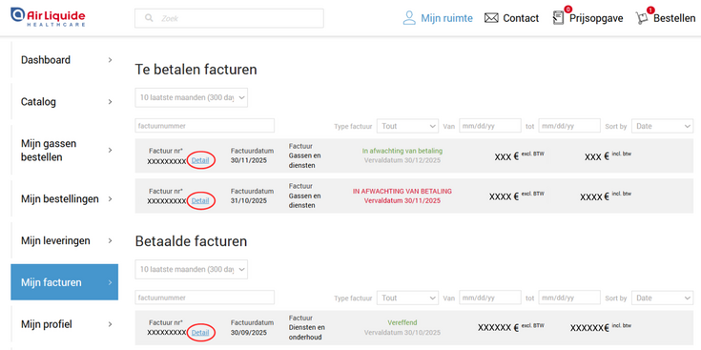Screen dimensions: 701x350
Task: Open Type factuur dropdown for unpaid invoices
Action: click(408, 126)
